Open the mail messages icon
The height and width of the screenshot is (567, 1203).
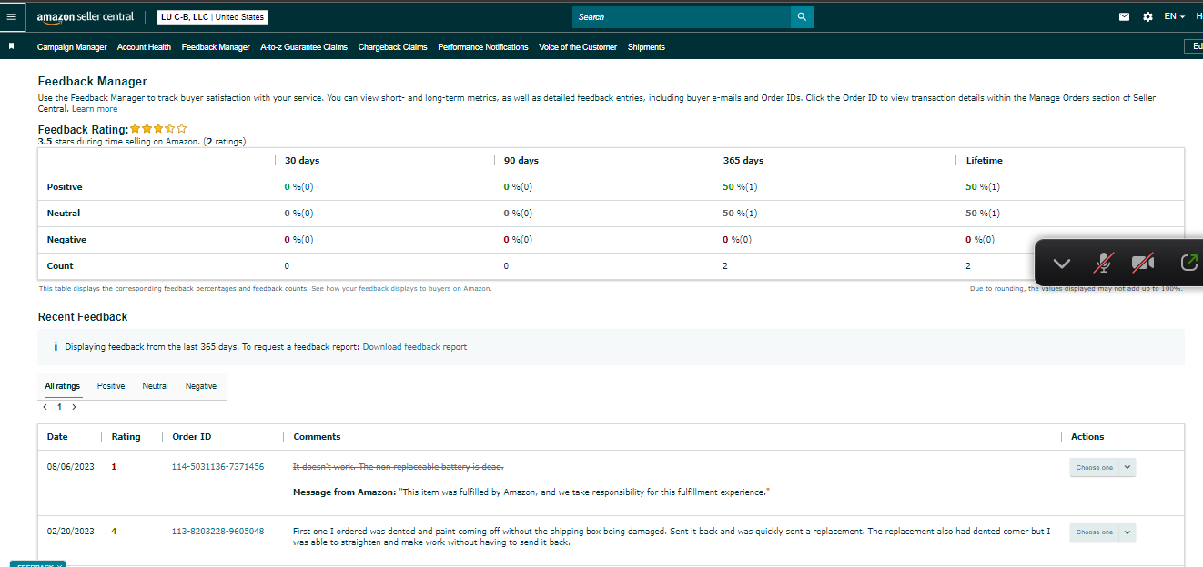(1124, 16)
